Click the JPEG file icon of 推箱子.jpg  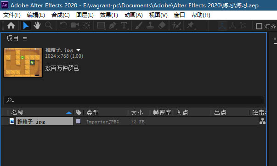(12, 121)
